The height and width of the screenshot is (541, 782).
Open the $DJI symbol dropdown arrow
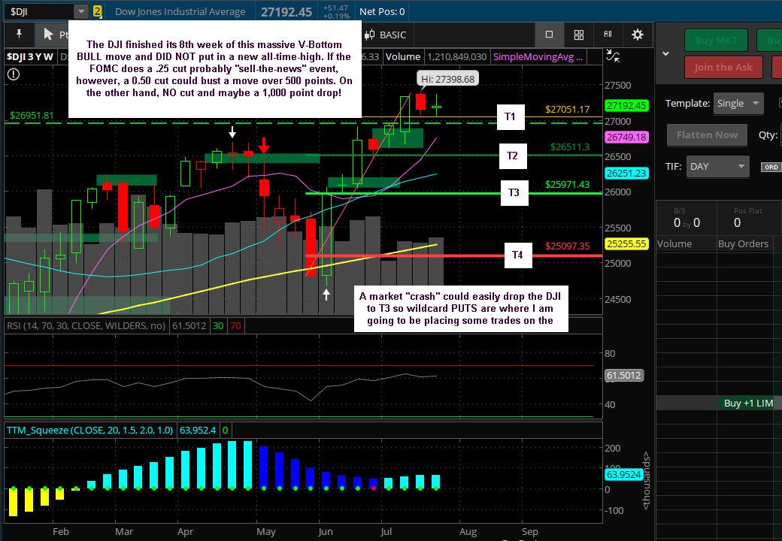80,11
